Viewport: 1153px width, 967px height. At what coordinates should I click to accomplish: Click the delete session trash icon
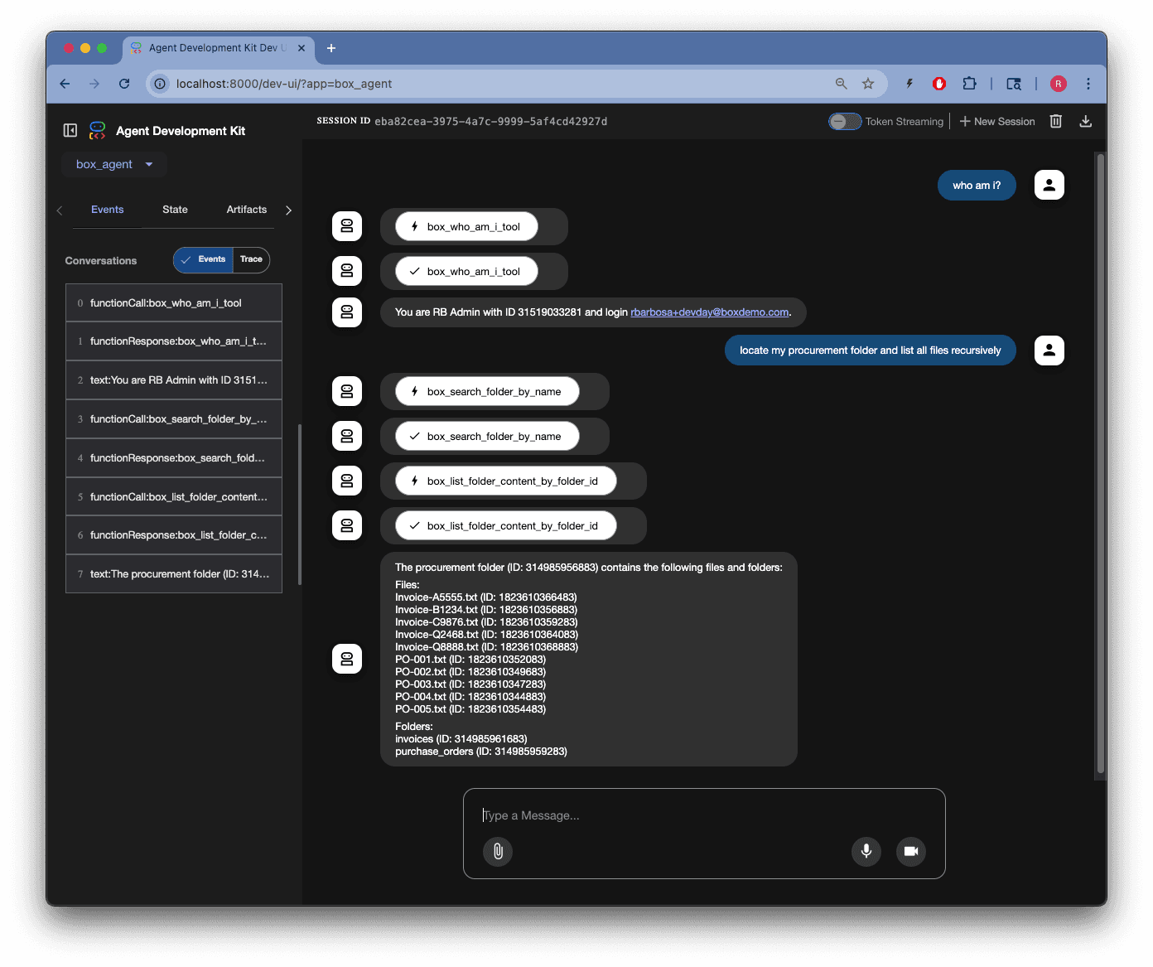(x=1055, y=121)
